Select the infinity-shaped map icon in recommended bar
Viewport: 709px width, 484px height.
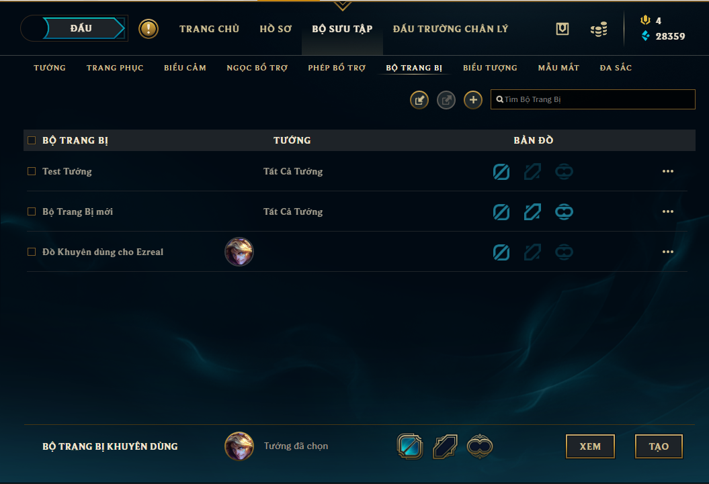tap(480, 446)
